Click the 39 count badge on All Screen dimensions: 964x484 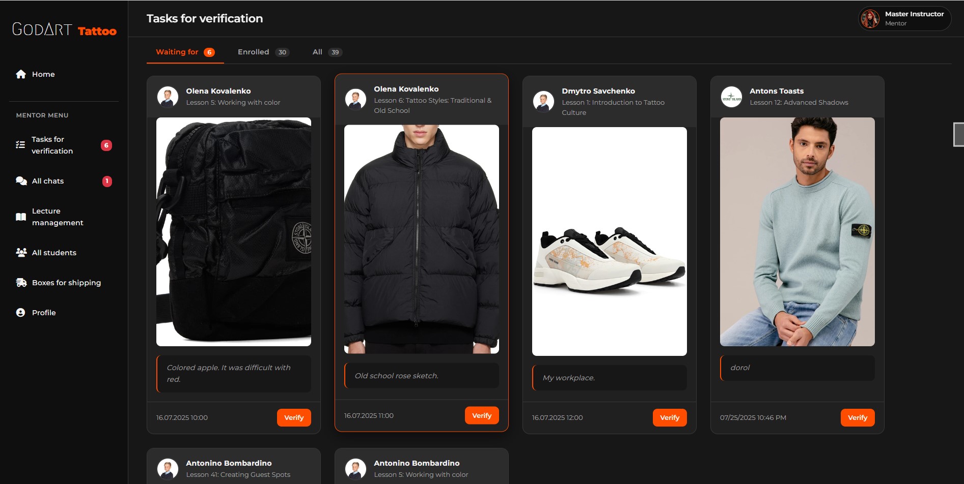coord(335,52)
